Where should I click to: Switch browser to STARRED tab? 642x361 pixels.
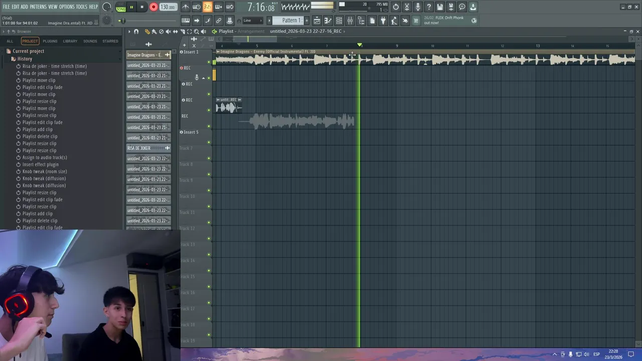click(x=110, y=41)
